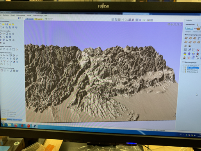This screenshot has height=151, width=201.
Task: Select the trim scissors tool under Objekte bearbeiten
Action: (14, 59)
